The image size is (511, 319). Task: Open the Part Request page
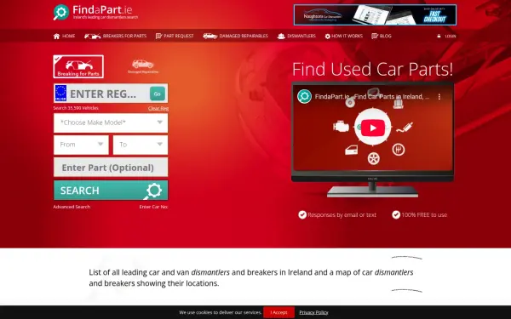point(175,36)
